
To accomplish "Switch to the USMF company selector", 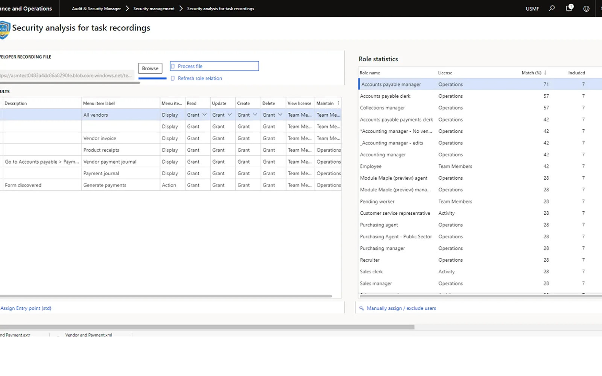I will (532, 9).
